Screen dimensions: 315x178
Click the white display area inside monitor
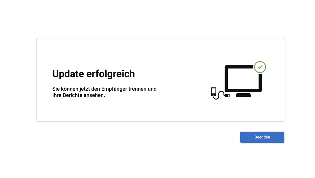[x=243, y=79]
